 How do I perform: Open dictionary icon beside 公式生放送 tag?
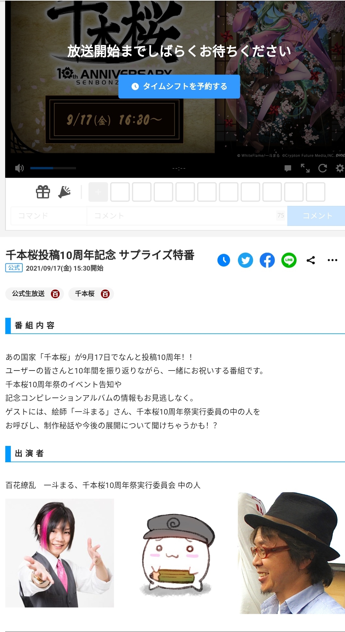pos(55,294)
